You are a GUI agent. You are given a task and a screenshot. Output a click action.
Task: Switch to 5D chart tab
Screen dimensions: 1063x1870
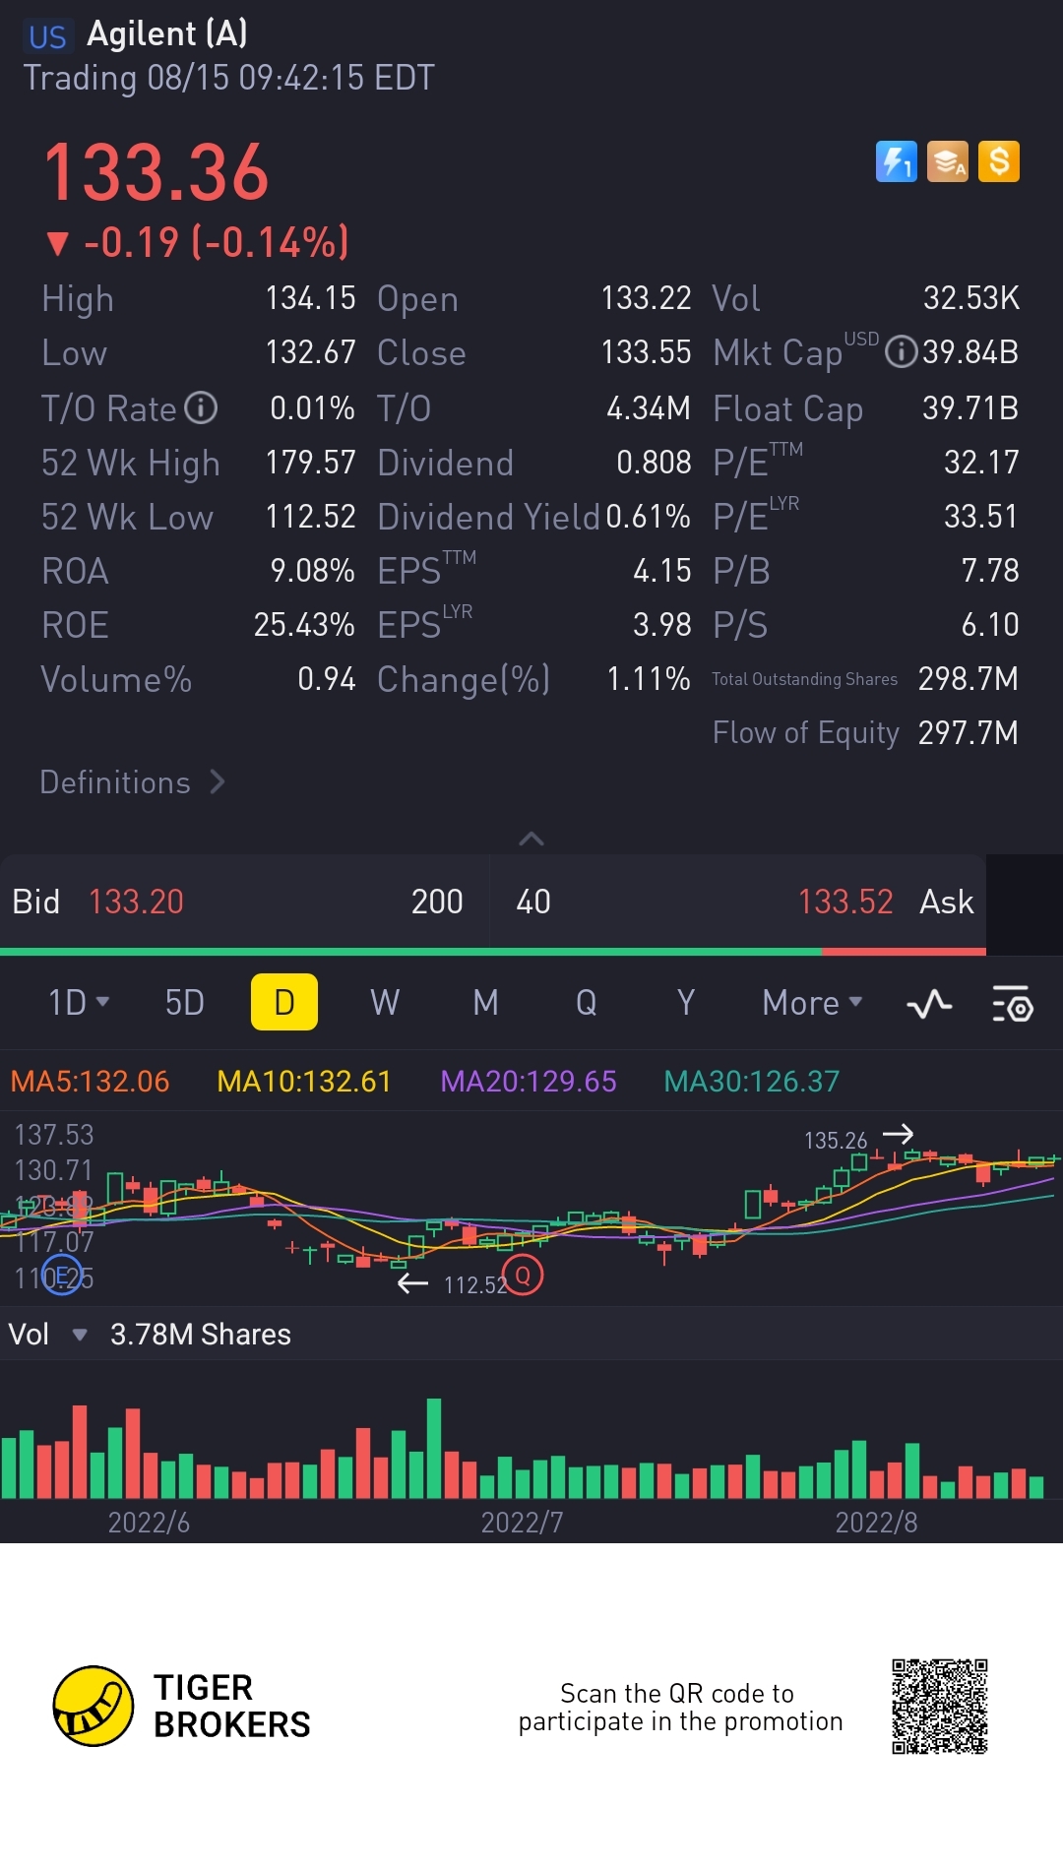tap(184, 1003)
